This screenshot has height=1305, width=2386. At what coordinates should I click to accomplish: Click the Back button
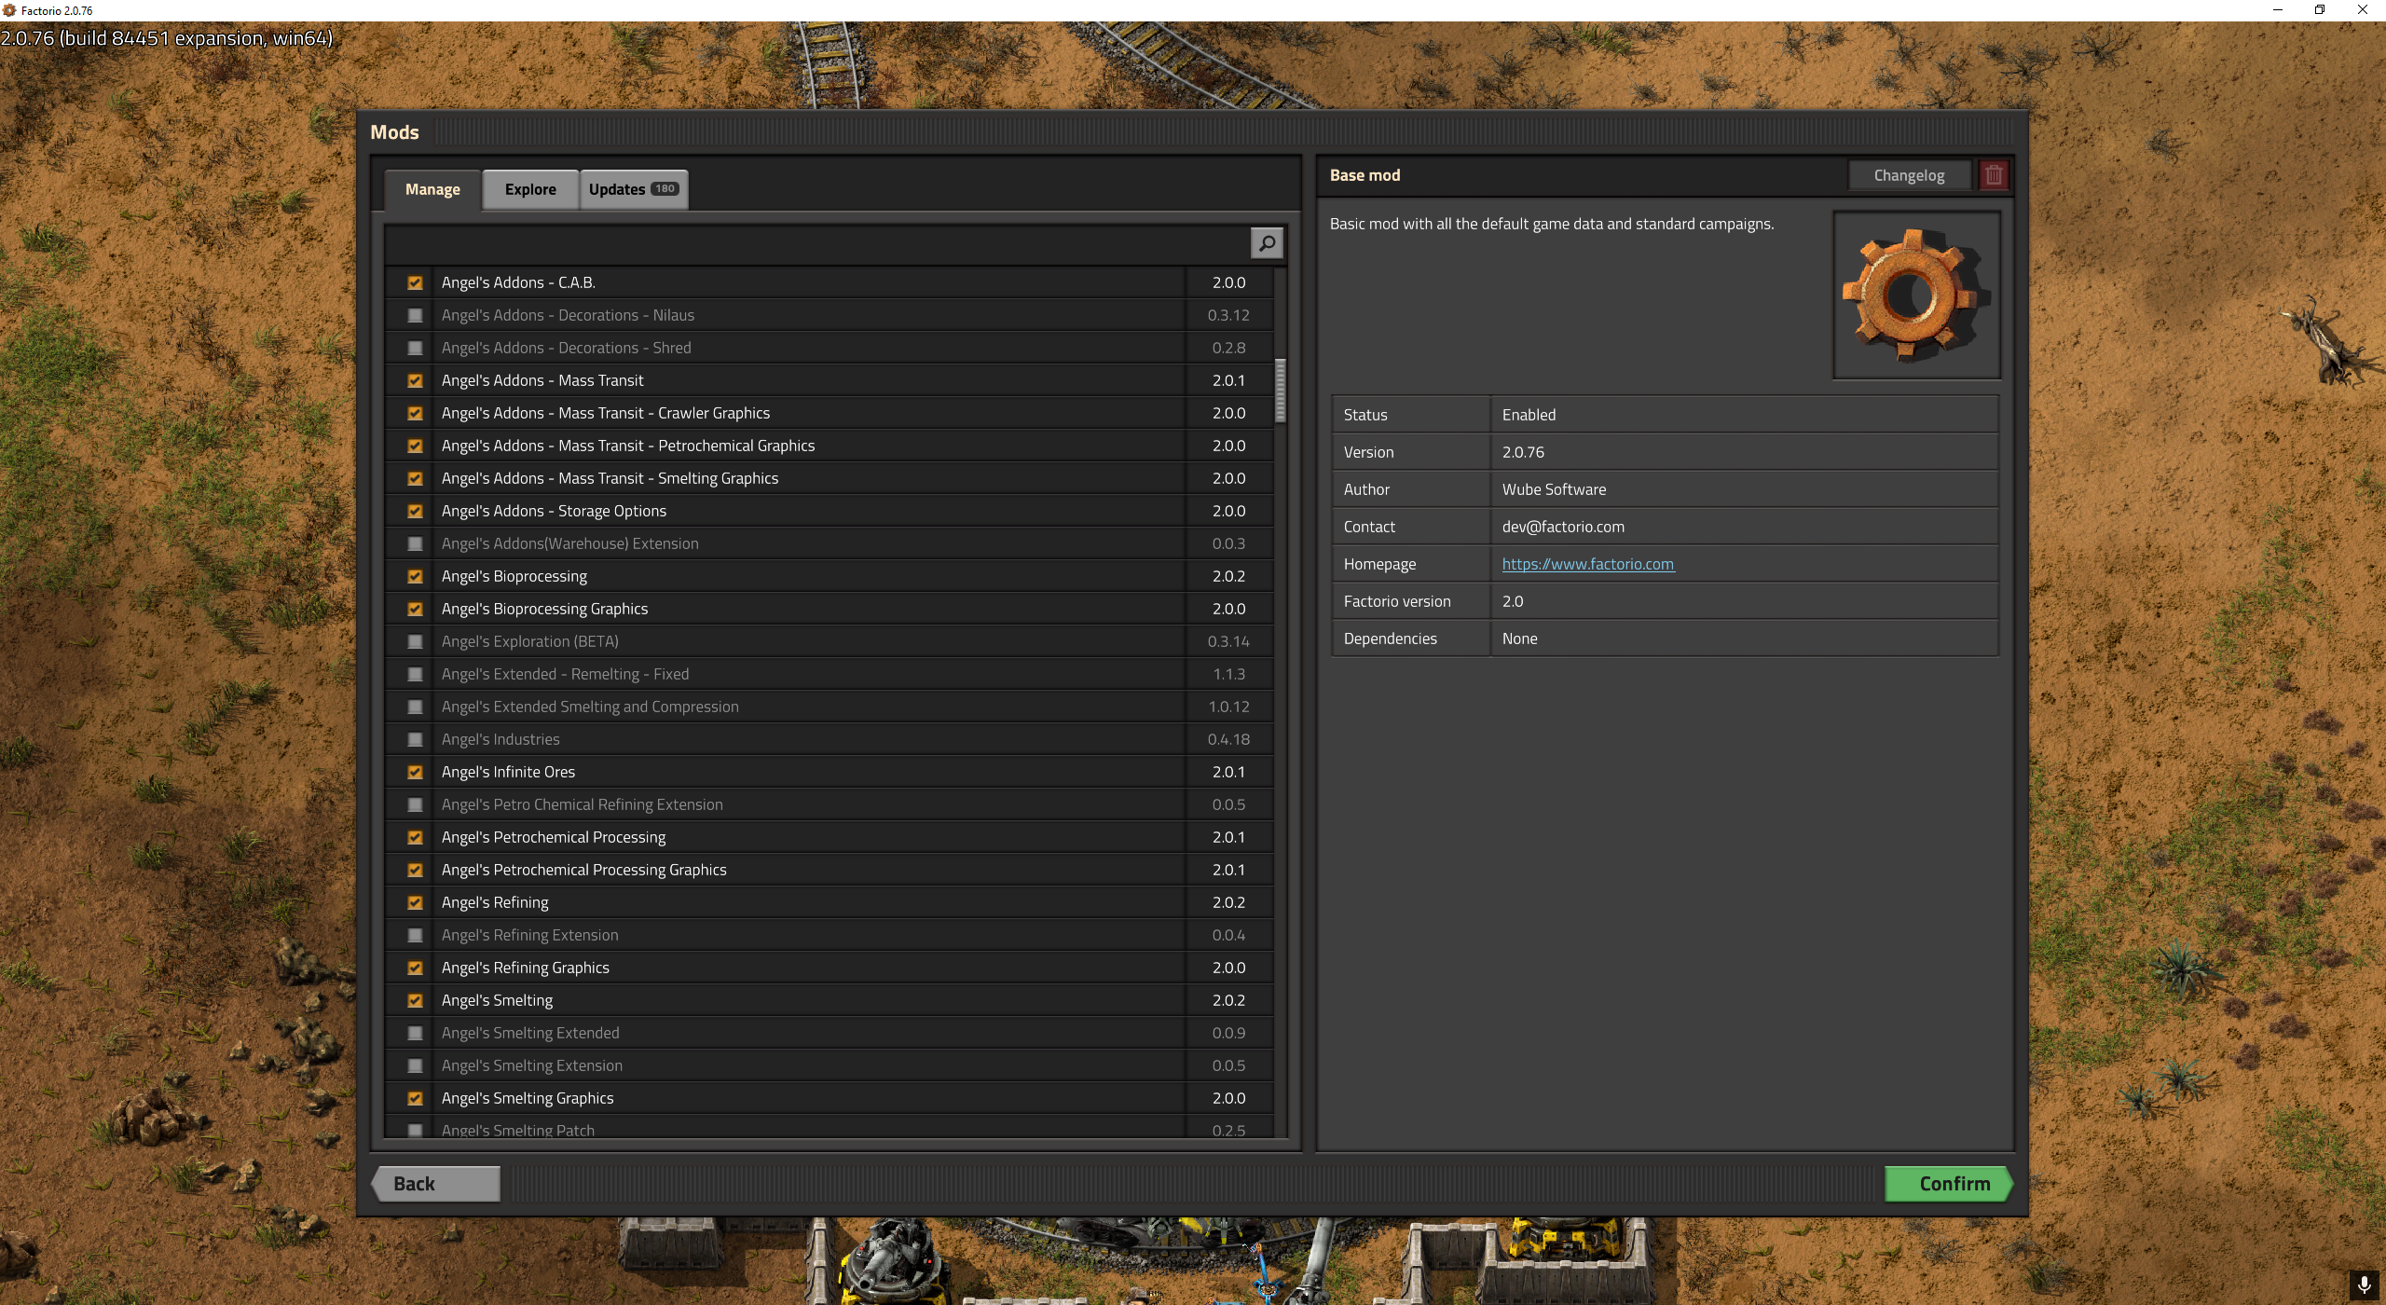[436, 1184]
